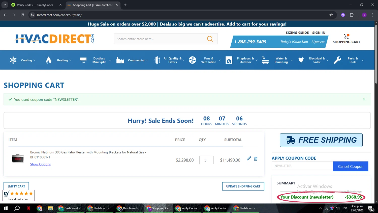Click the Water & Plumbing bathtub icon
The width and height of the screenshot is (378, 213).
(x=265, y=60)
